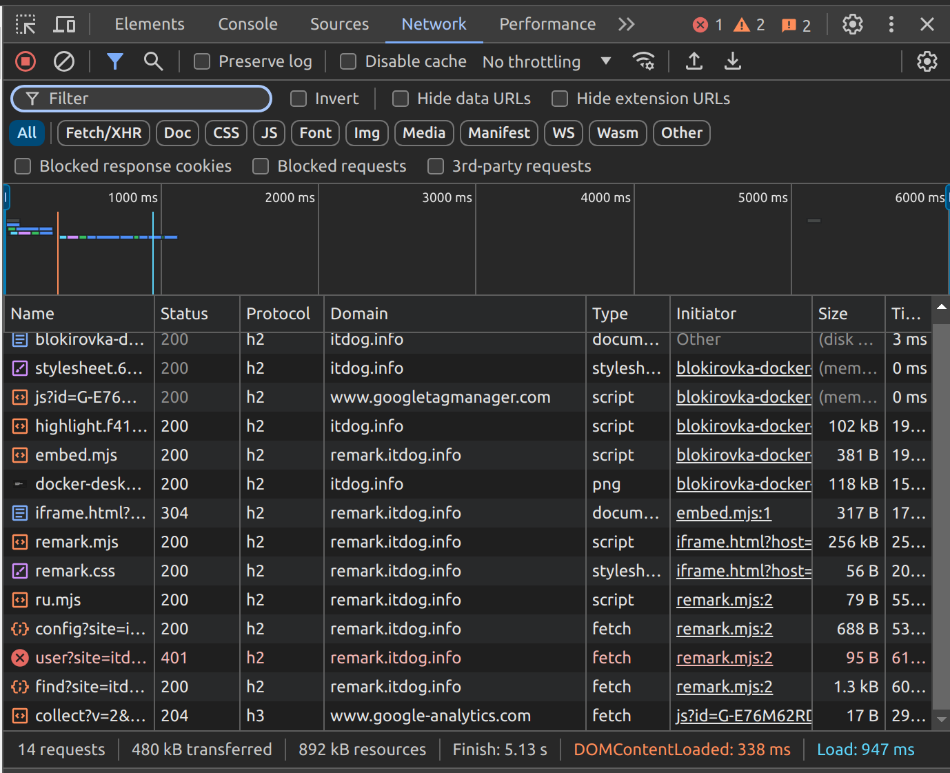Check Hide extension URLs
Screen dimensions: 950x773
tap(560, 99)
